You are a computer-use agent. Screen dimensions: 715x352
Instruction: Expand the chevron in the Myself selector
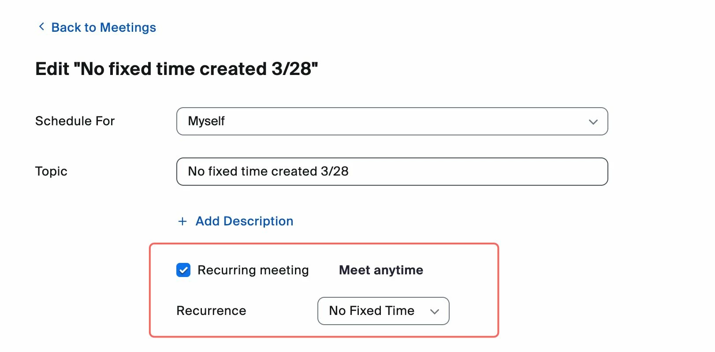point(593,122)
